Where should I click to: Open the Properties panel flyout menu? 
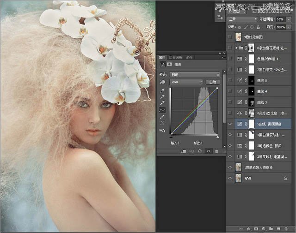coord(224,57)
